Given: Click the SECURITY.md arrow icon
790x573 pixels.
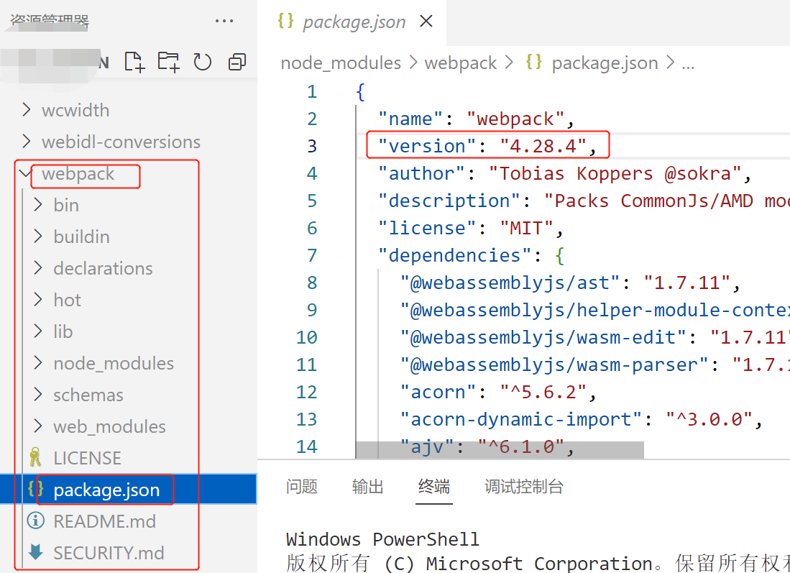Looking at the screenshot, I should 35,552.
